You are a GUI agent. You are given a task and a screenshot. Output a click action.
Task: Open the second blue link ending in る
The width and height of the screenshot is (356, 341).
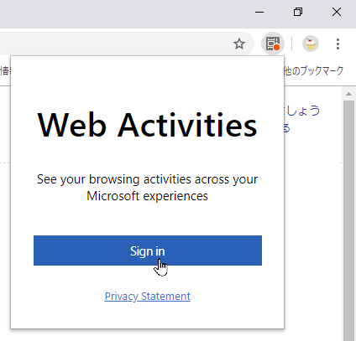point(287,128)
